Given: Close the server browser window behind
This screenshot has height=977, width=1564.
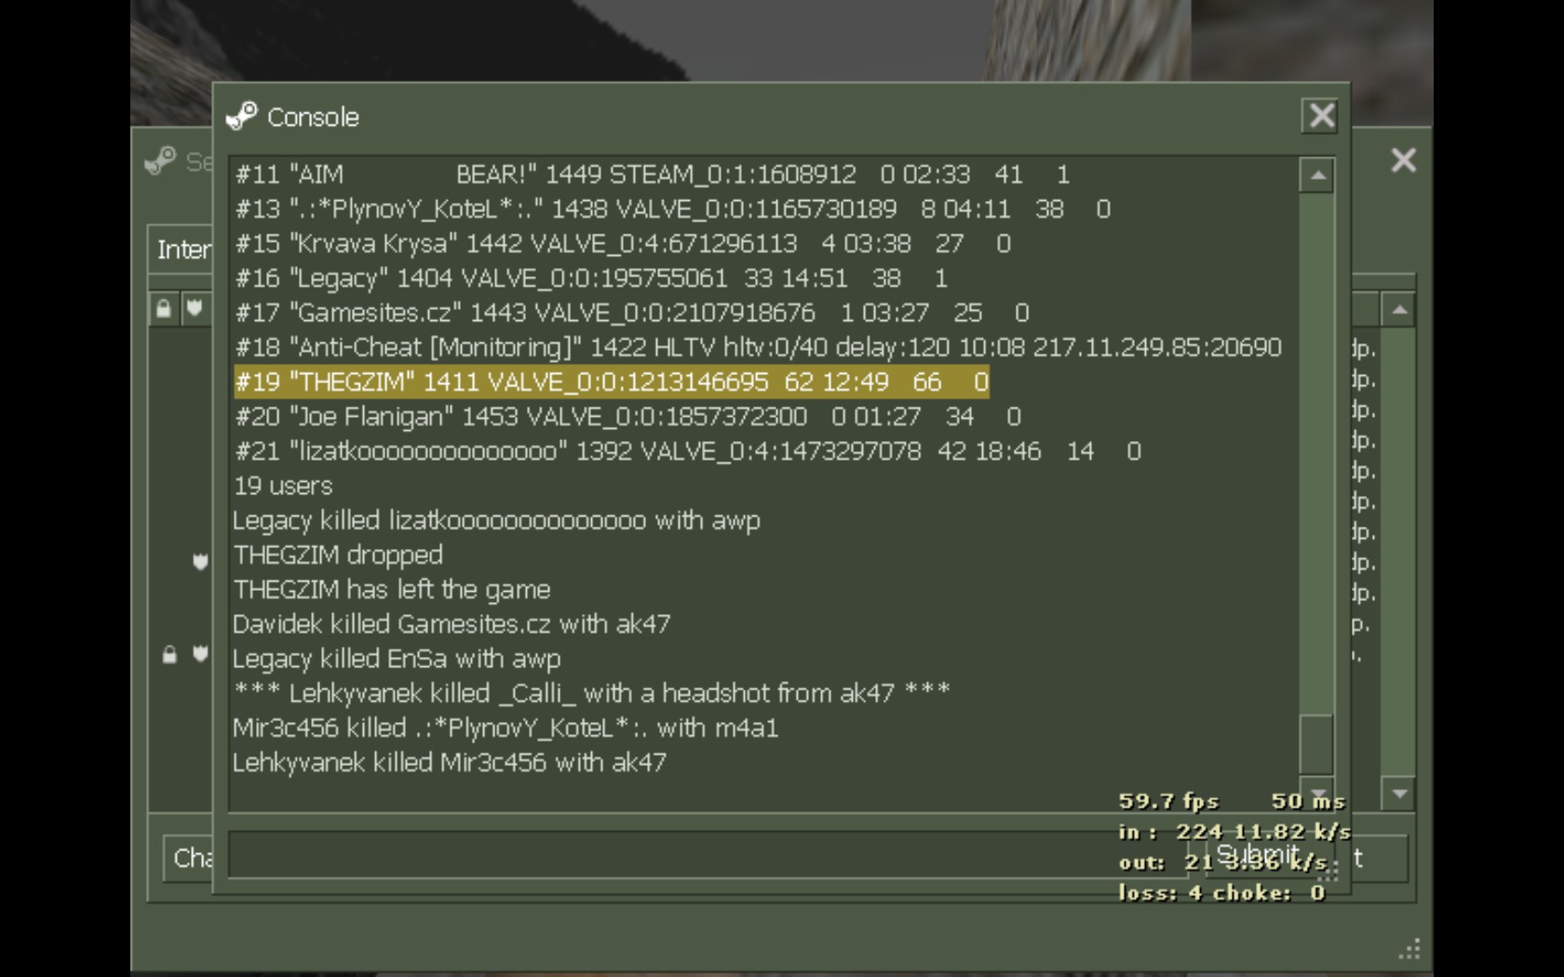Looking at the screenshot, I should click(x=1403, y=160).
